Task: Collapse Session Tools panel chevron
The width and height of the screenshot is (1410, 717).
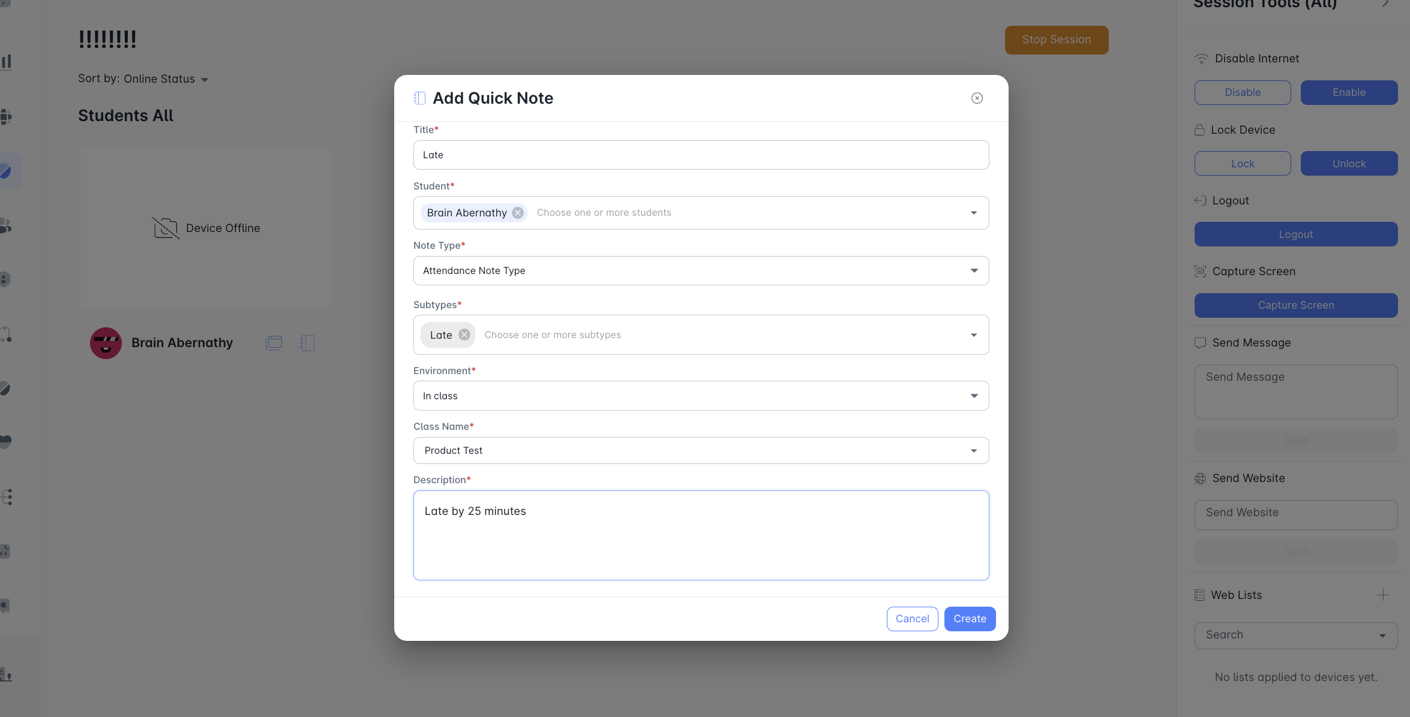Action: click(x=1385, y=4)
